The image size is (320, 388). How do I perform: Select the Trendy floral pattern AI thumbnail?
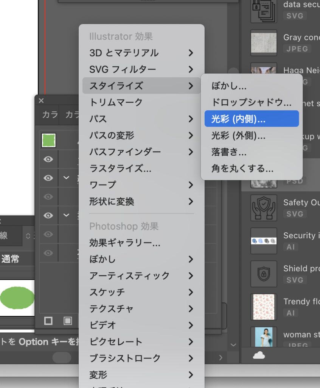(x=264, y=307)
